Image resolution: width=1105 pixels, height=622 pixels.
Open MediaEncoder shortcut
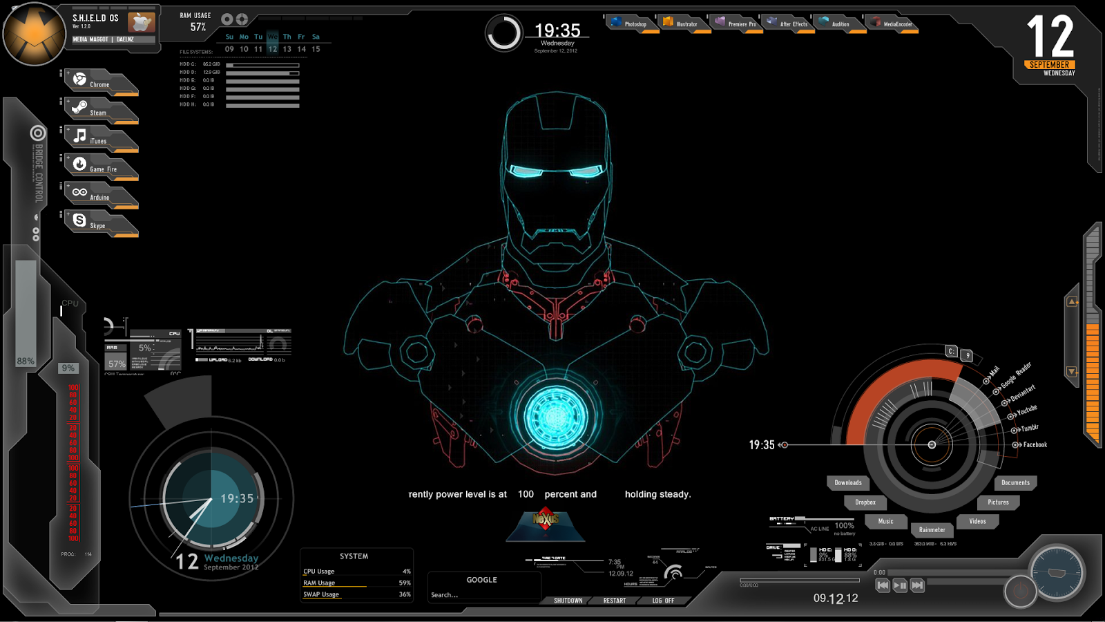pyautogui.click(x=892, y=23)
